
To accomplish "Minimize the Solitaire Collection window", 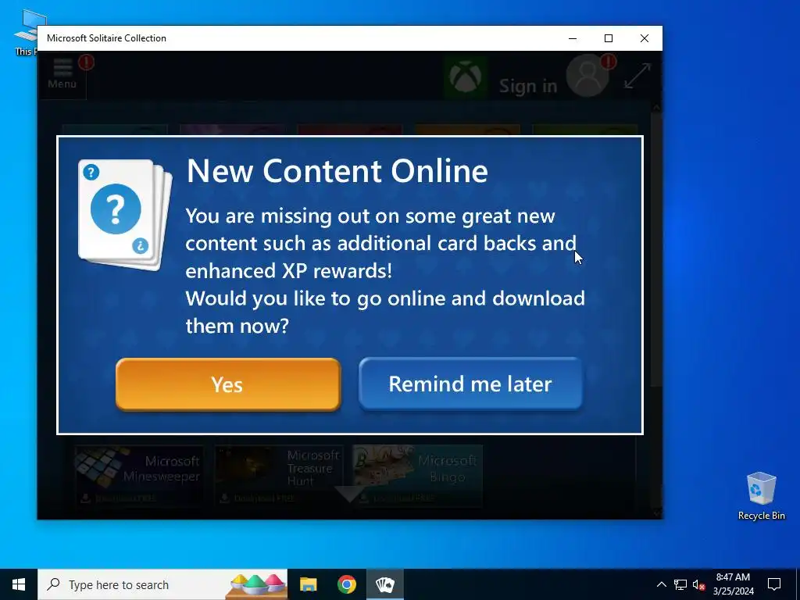I will coord(573,38).
